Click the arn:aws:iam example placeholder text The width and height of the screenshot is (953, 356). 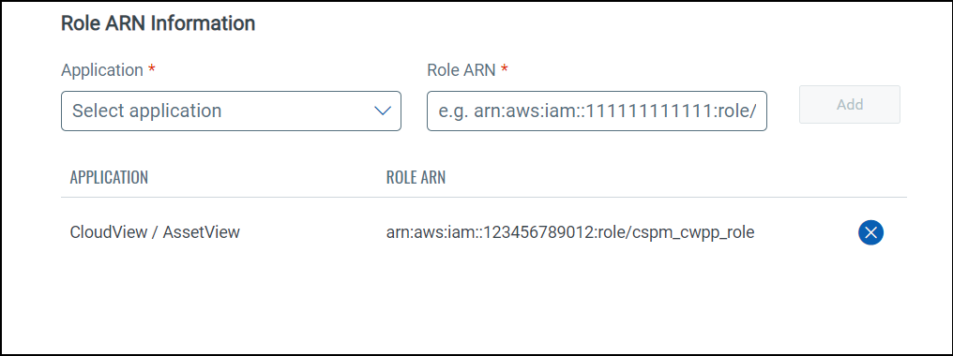597,111
